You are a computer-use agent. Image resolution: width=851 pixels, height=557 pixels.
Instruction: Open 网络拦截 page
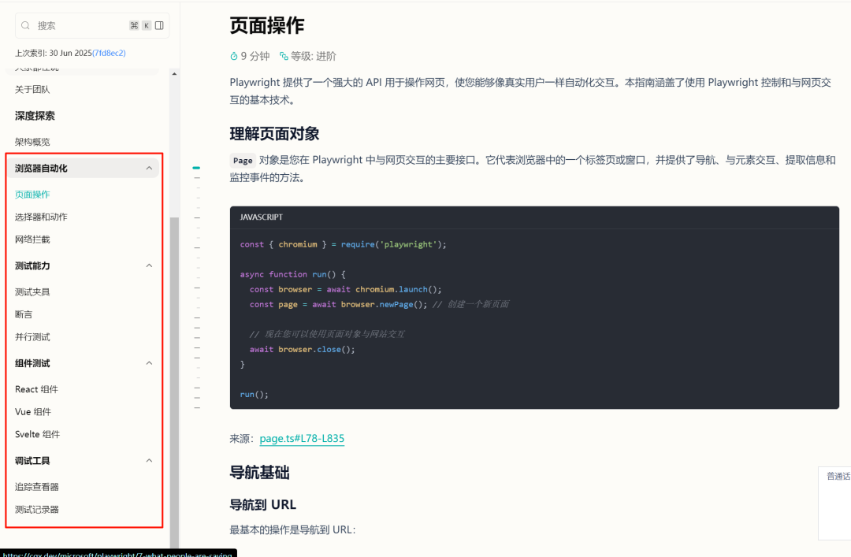click(32, 240)
